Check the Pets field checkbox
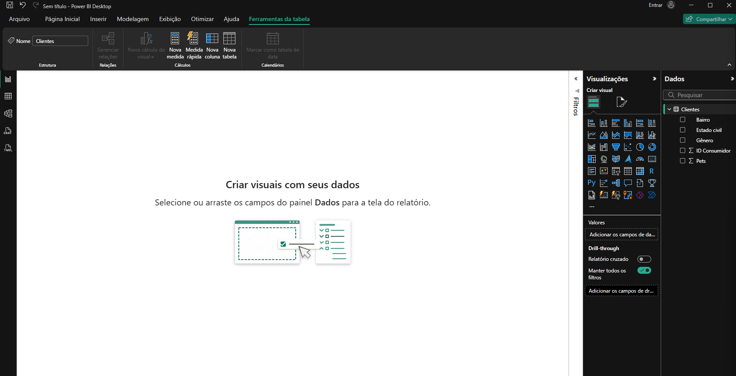Viewport: 736px width, 376px height. tap(683, 161)
